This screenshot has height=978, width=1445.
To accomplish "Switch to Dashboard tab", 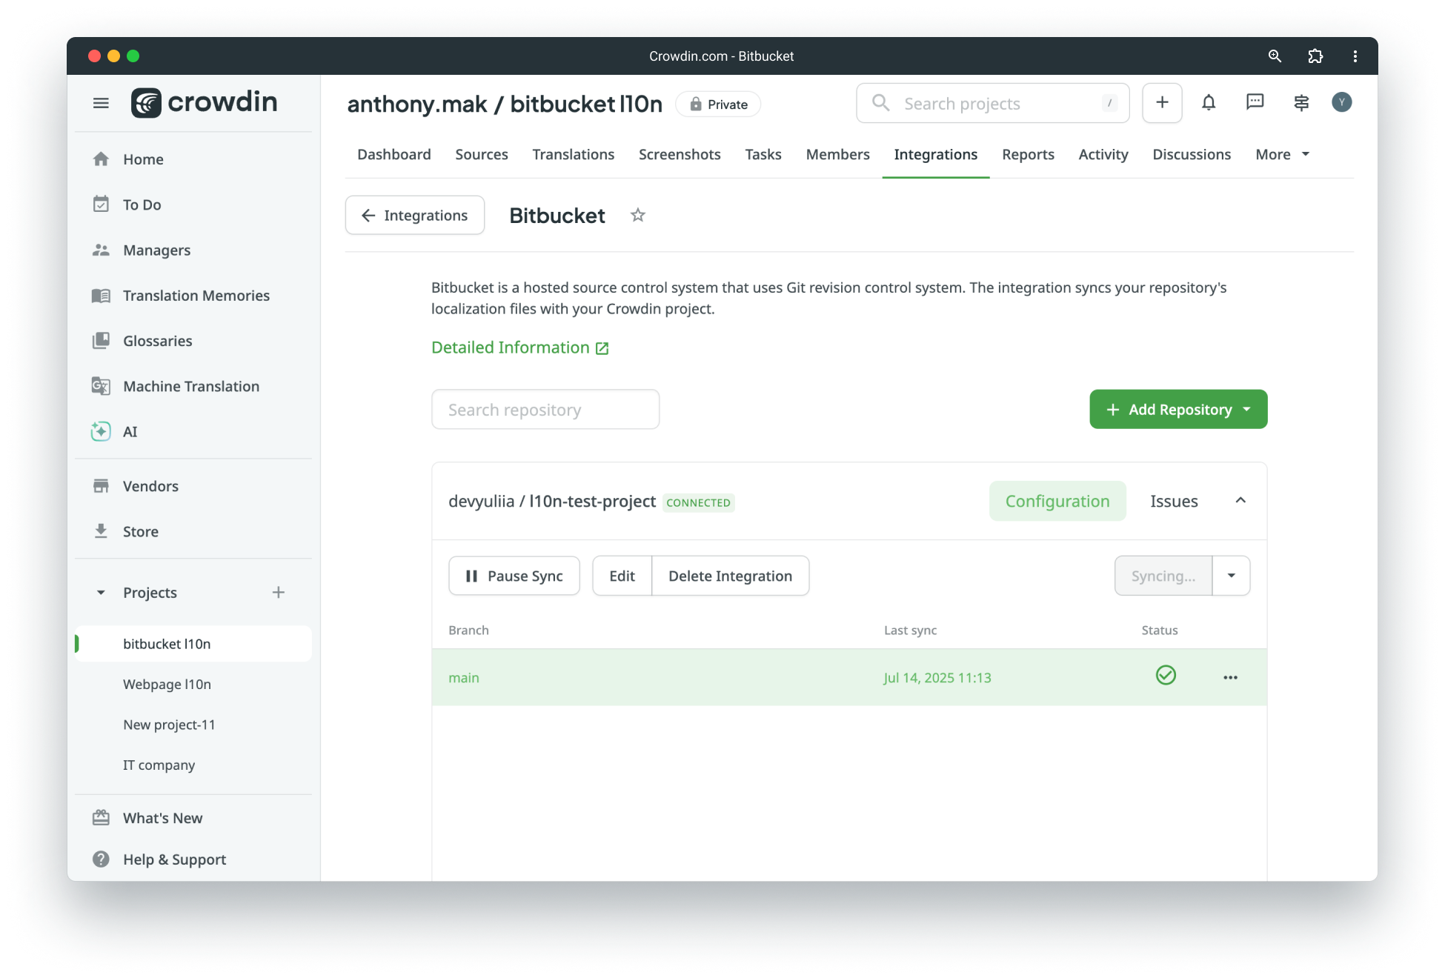I will tap(394, 154).
